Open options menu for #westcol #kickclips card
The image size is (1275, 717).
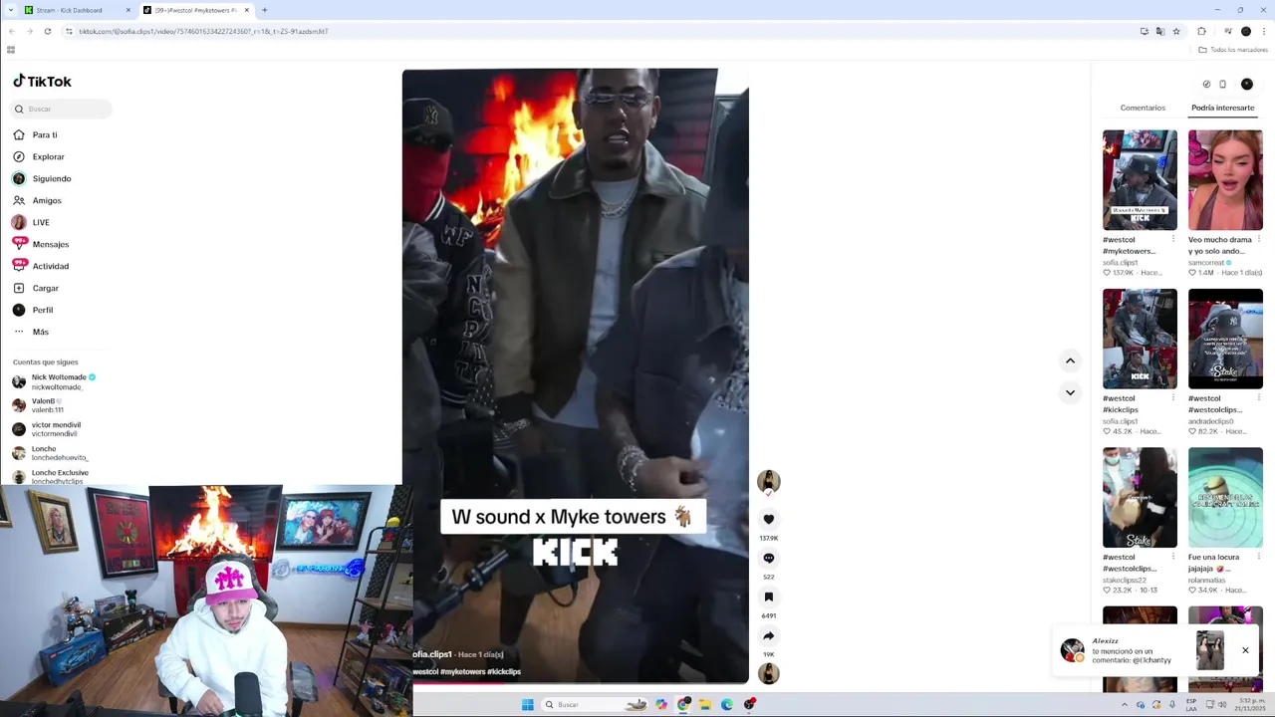click(1172, 397)
